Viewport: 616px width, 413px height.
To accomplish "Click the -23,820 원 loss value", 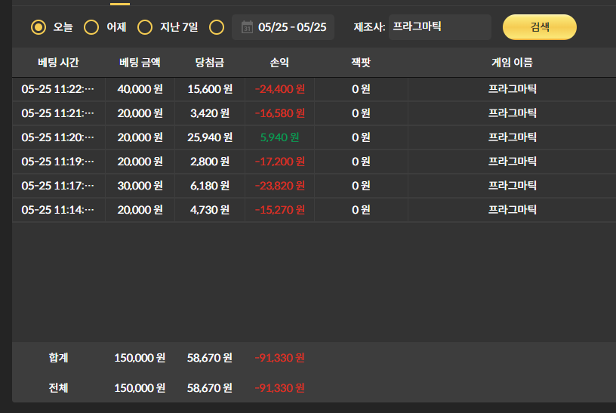I will [x=280, y=186].
